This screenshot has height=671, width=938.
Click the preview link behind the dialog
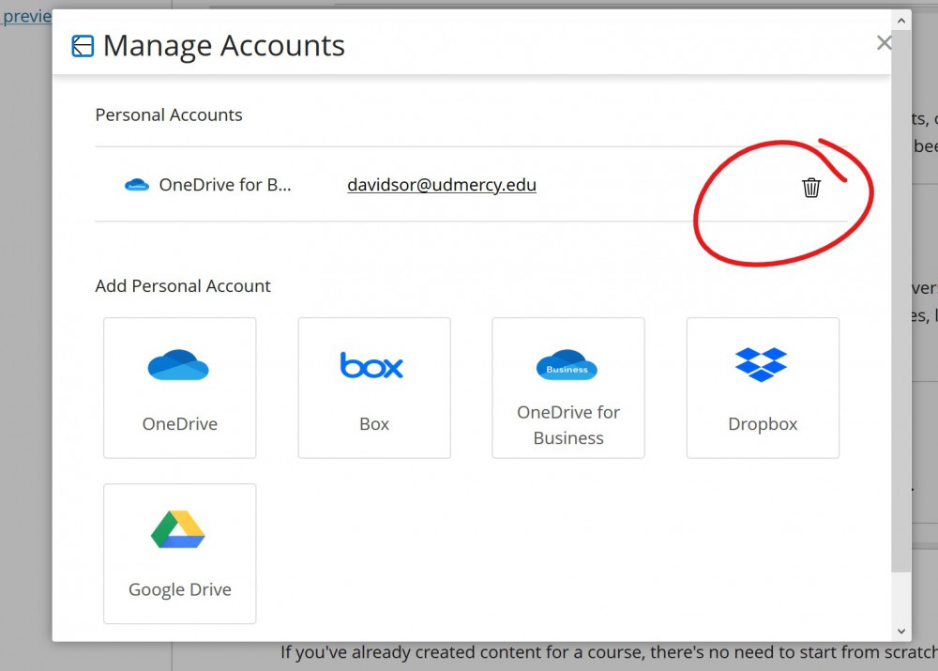[23, 15]
